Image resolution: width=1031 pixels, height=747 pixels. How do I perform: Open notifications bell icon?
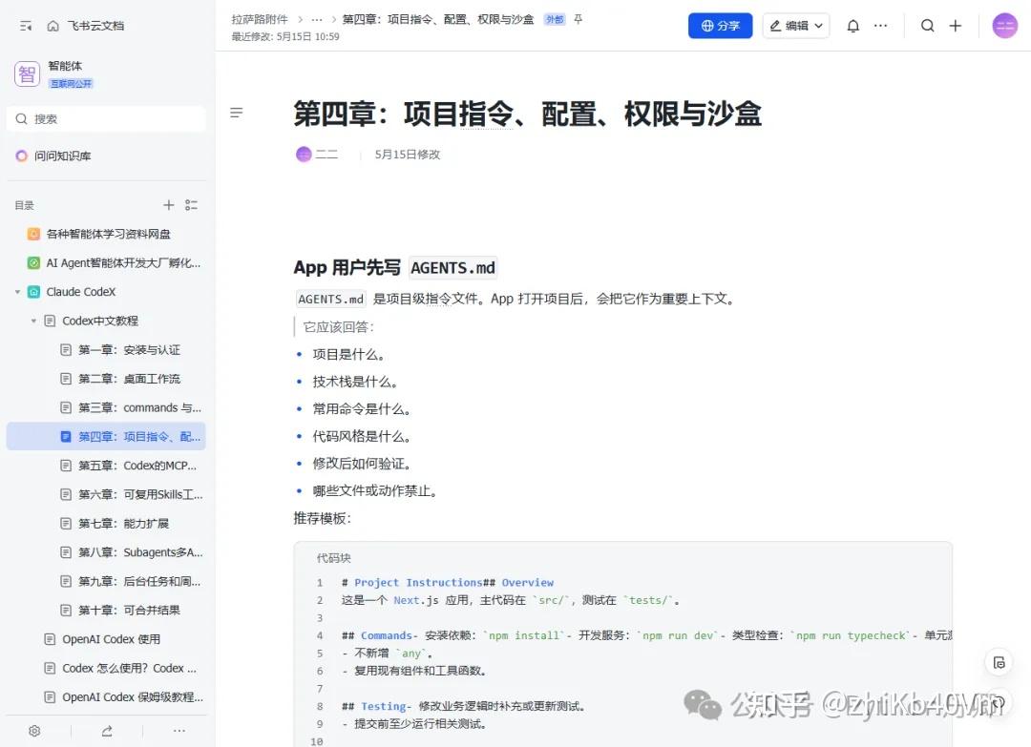pos(852,26)
